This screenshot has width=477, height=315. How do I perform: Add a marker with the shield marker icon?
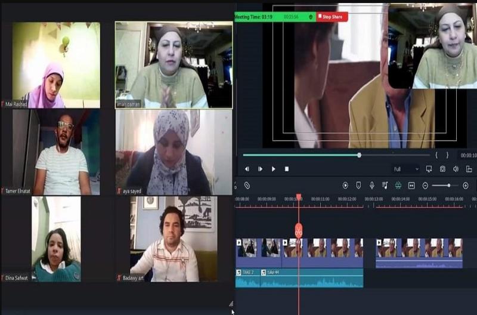tap(359, 186)
